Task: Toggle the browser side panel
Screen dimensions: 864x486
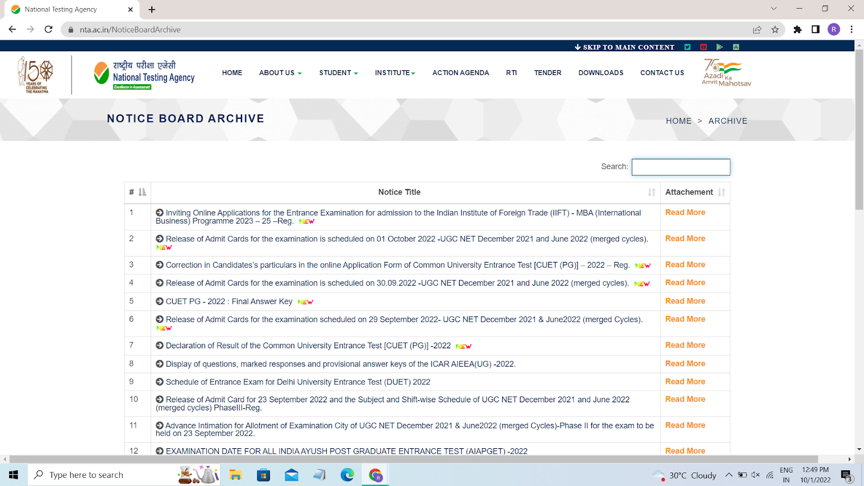Action: 815,30
